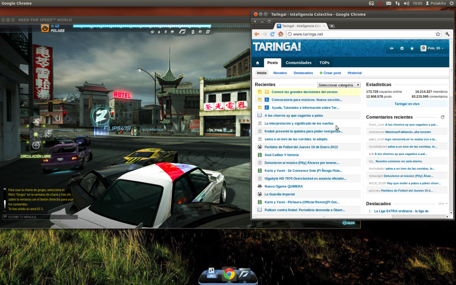Select the Inicio sub-tab
The image size is (456, 285).
(261, 73)
